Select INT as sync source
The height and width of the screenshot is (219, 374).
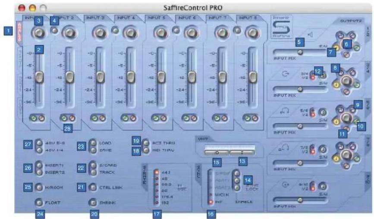211,202
